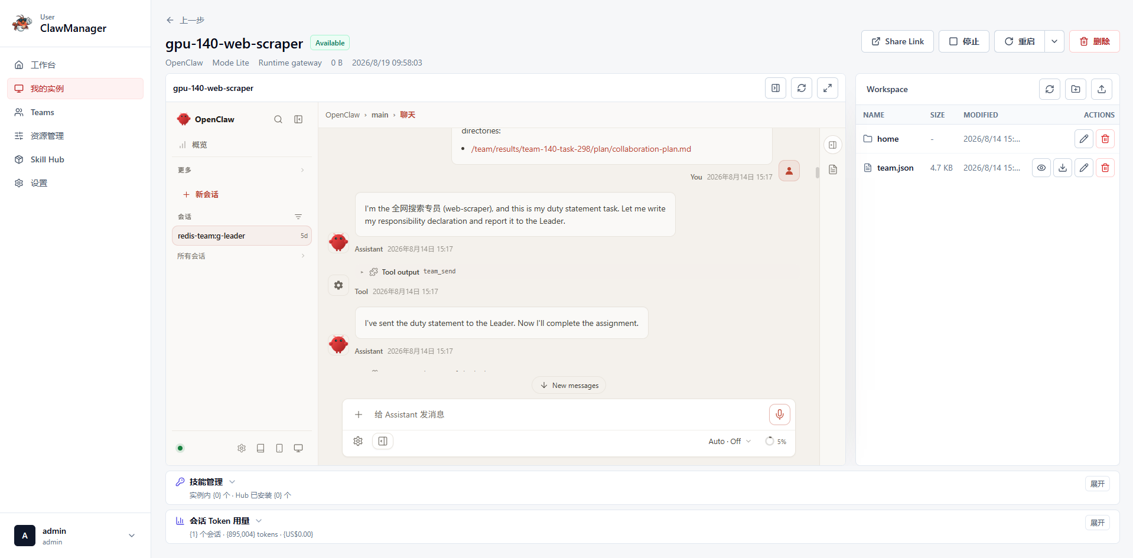Expand 所有会话 all conversations

(242, 256)
